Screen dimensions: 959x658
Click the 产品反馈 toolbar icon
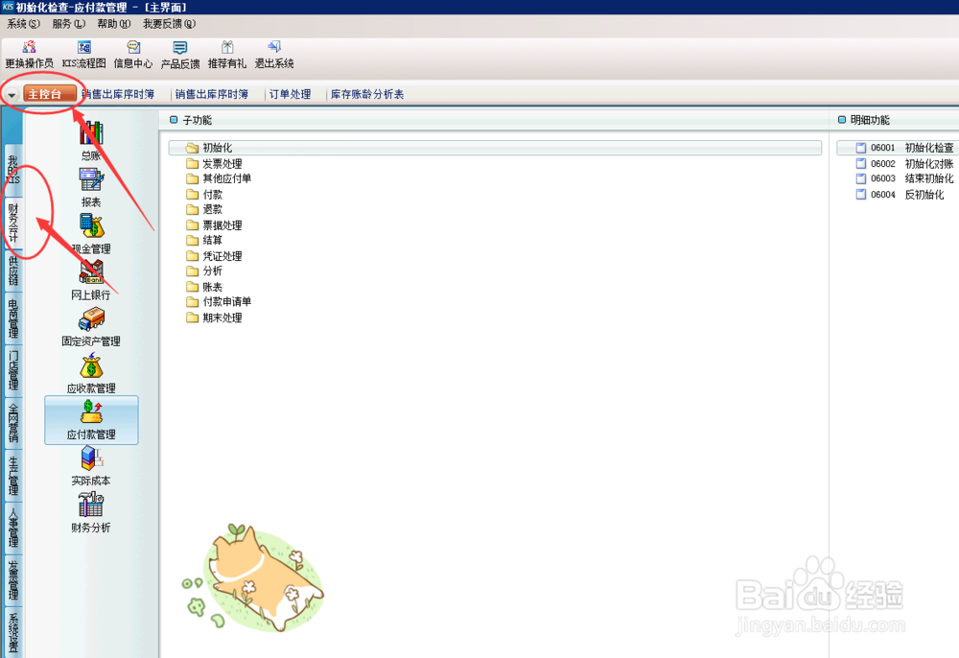click(x=180, y=55)
